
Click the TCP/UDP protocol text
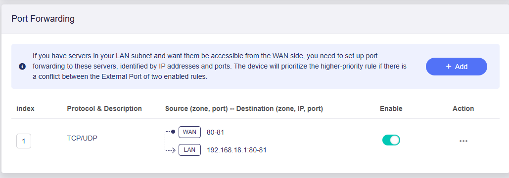tap(82, 138)
